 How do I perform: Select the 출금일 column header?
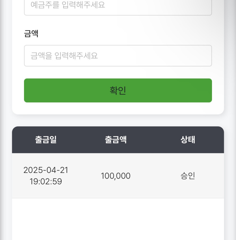(46, 140)
